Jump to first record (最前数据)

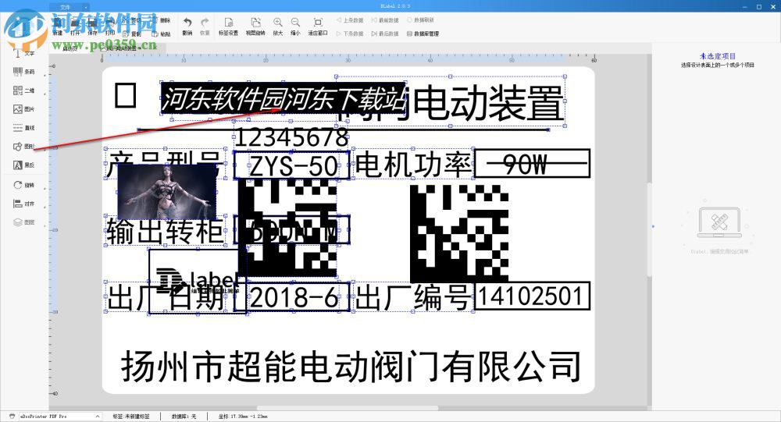pyautogui.click(x=385, y=20)
